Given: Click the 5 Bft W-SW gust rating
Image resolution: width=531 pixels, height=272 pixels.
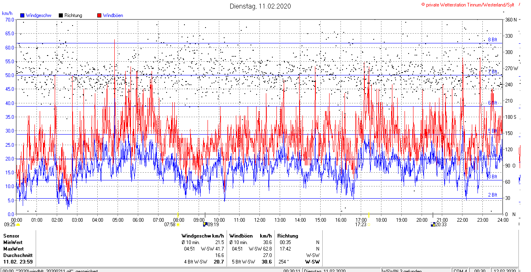Looking at the screenshot, I should (x=244, y=261).
